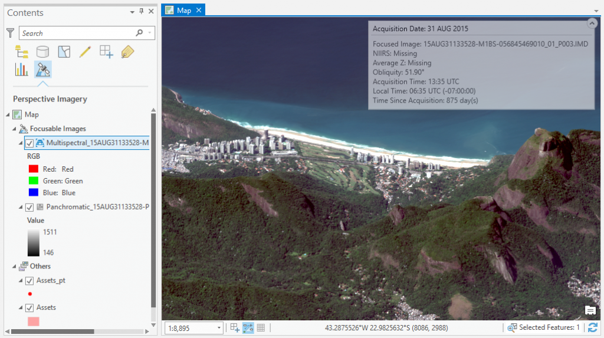
Task: Click 'Blue: Blue' band label
Action: pyautogui.click(x=60, y=193)
